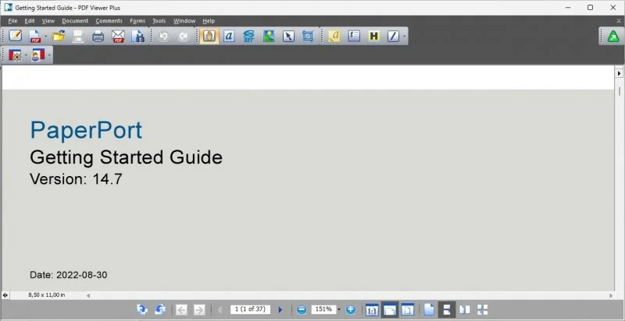Click the zoom out minus button
The image size is (625, 321).
(302, 310)
